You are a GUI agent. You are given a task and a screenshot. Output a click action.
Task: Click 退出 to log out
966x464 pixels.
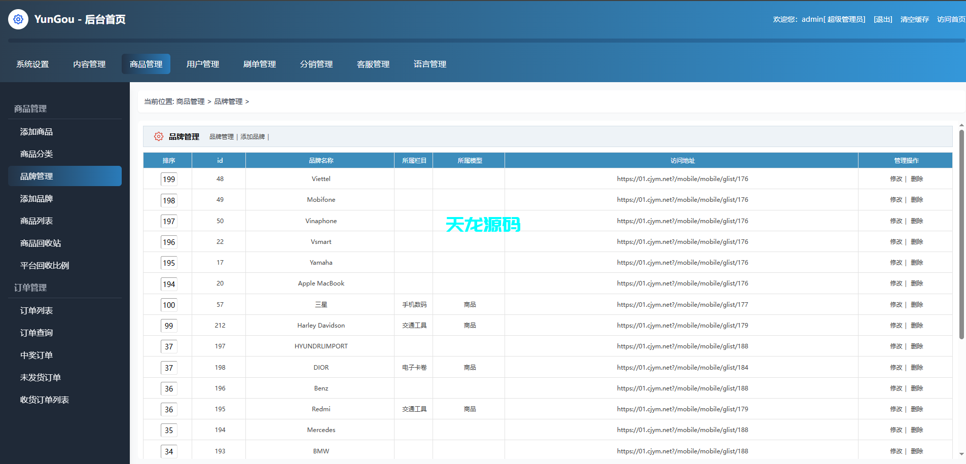click(x=882, y=19)
